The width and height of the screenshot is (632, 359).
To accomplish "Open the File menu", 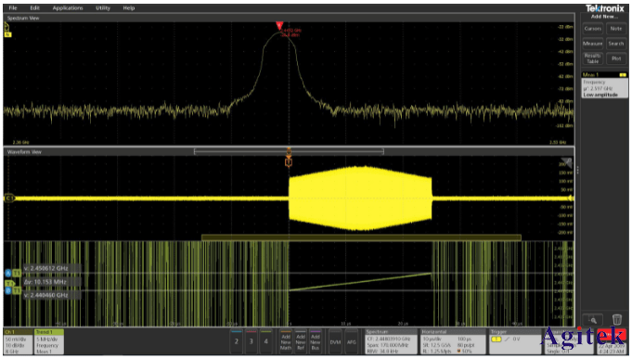I will click(x=13, y=7).
